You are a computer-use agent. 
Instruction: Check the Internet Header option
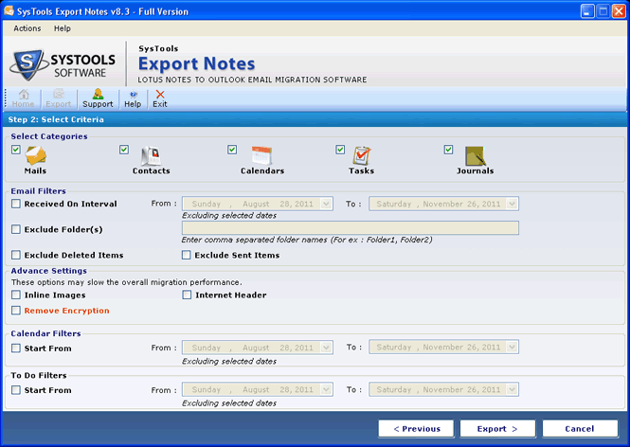click(x=187, y=295)
